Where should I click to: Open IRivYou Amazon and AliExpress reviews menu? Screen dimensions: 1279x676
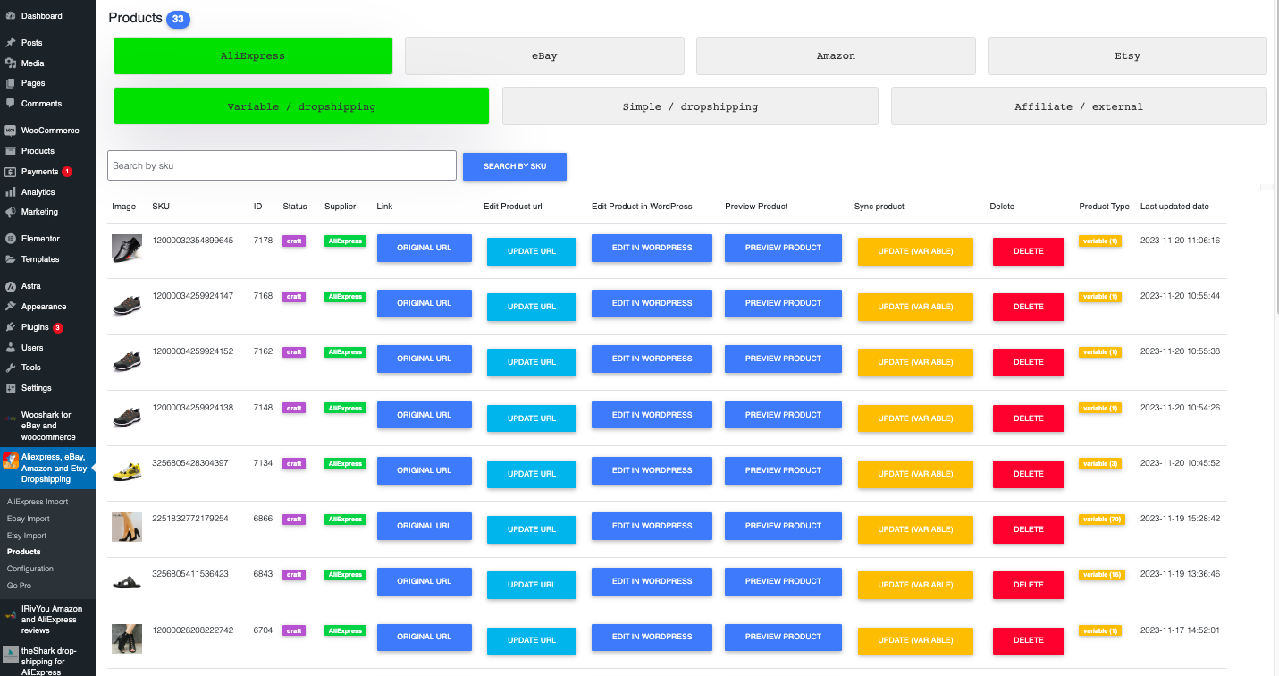coord(47,619)
